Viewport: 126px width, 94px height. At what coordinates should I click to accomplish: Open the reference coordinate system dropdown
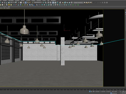click(13, 2)
